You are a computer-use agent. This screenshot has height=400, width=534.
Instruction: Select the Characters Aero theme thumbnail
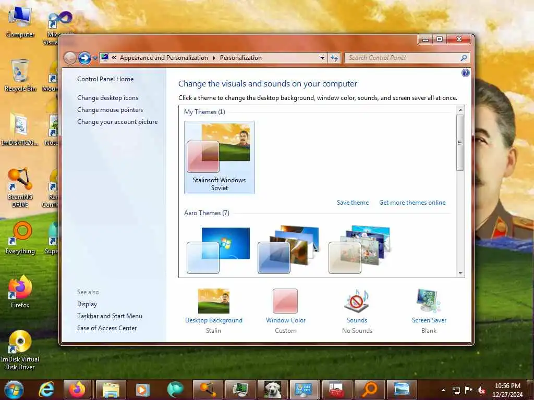point(359,249)
